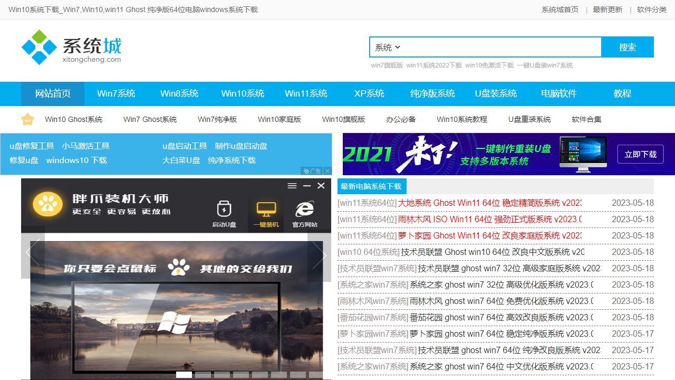675x380 pixels.
Task: Open the Win7 Ghost系统 sub-nav link
Action: tap(150, 119)
